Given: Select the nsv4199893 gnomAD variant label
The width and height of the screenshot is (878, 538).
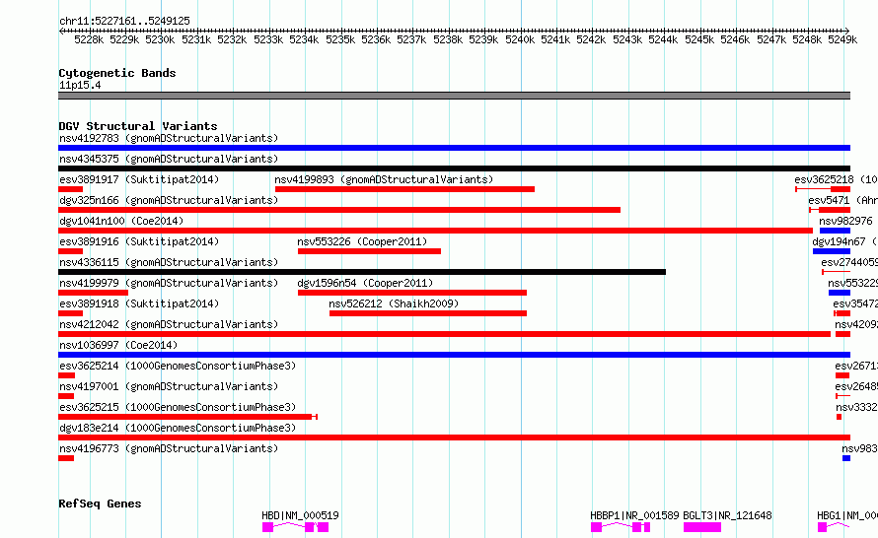Looking at the screenshot, I should [384, 179].
